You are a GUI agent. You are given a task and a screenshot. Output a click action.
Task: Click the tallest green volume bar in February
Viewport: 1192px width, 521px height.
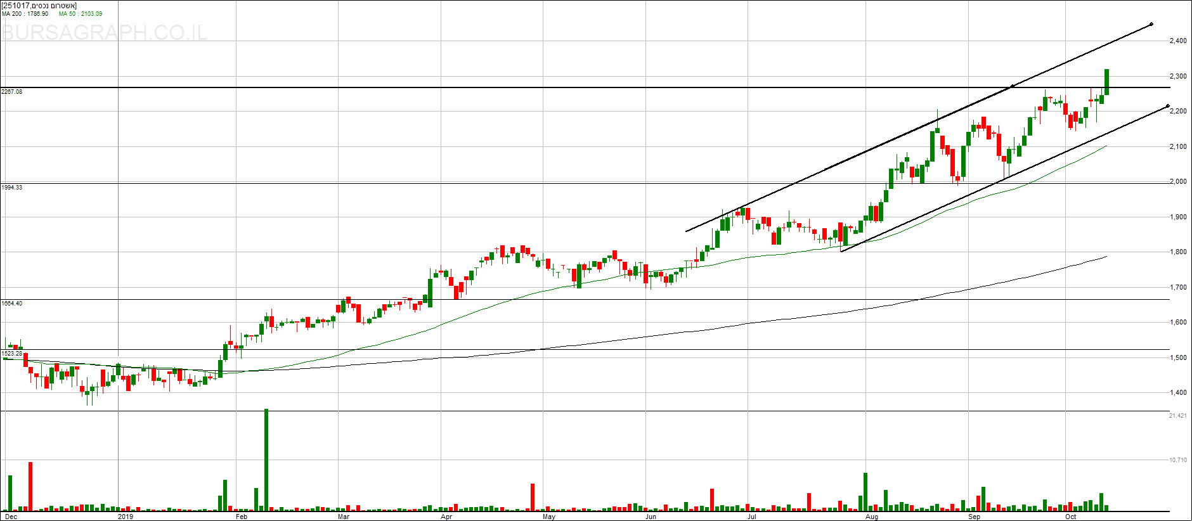click(x=266, y=460)
